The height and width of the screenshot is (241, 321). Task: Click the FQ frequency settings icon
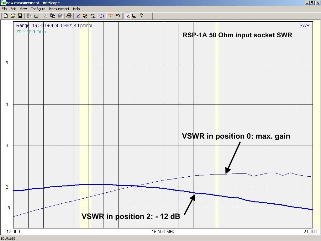[x=118, y=16]
